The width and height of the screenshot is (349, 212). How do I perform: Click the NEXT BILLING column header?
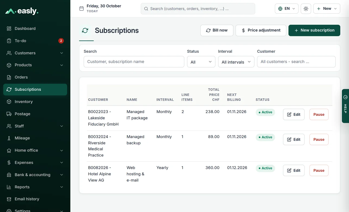coord(234,97)
